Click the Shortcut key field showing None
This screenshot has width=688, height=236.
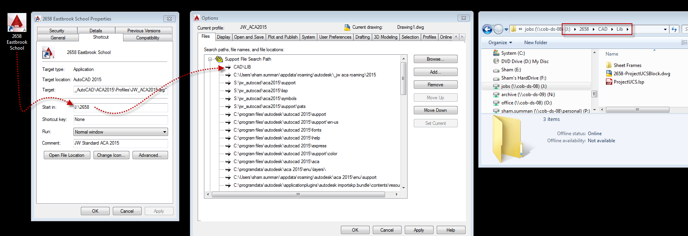pos(121,119)
